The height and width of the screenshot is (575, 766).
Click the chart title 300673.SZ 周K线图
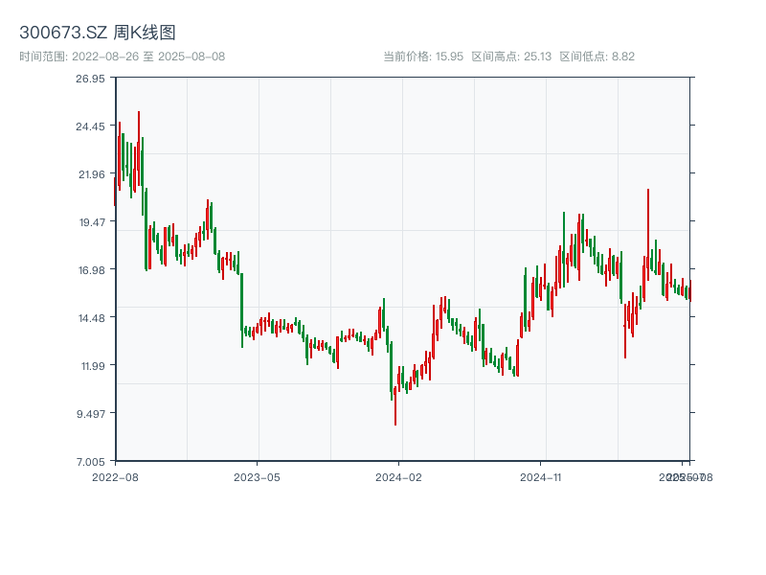(98, 33)
